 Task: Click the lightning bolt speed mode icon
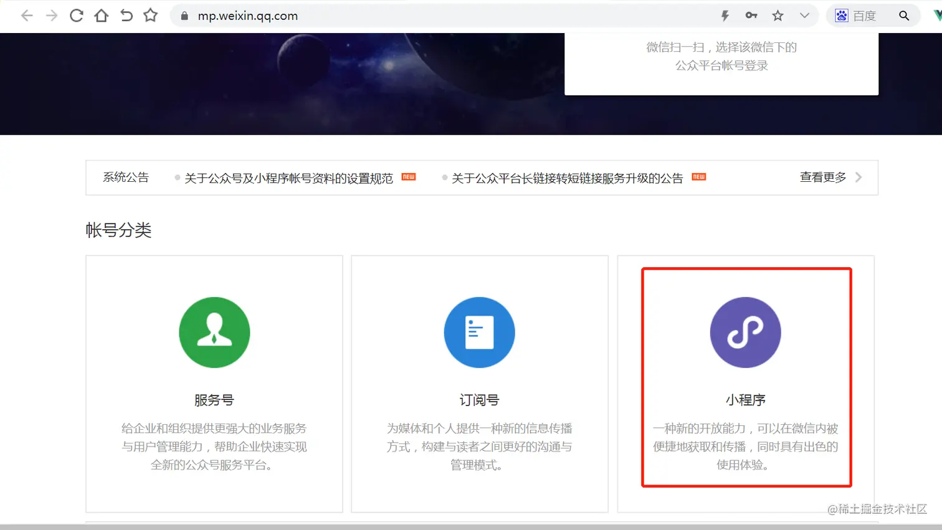pos(725,16)
